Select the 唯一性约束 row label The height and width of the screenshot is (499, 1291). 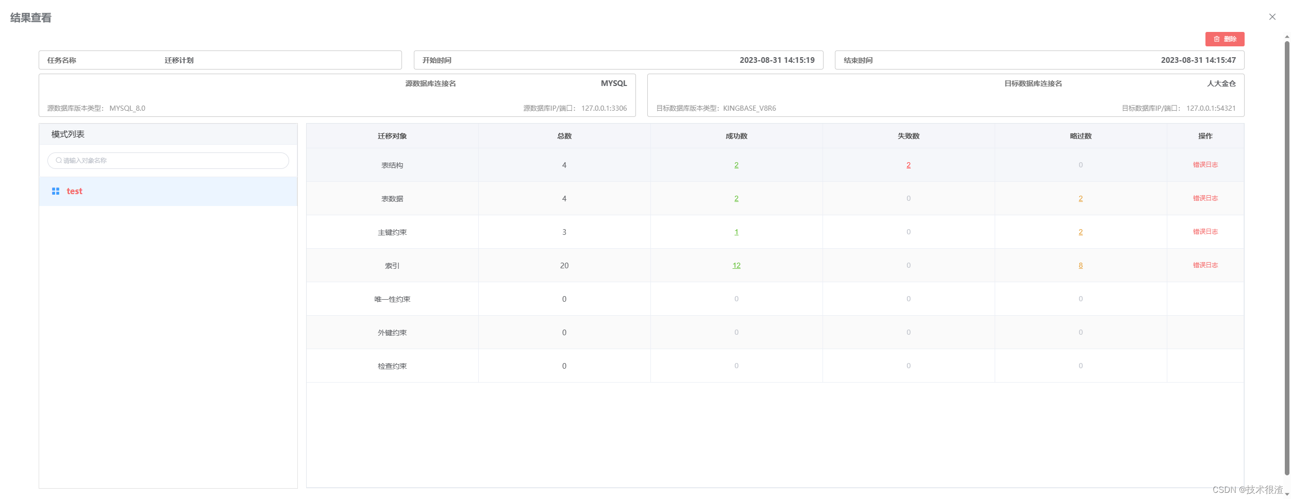tap(392, 299)
